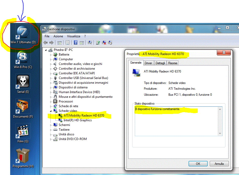The width and height of the screenshot is (239, 175).
Task: Open the Film (G) desktop shortcut
Action: click(x=23, y=134)
